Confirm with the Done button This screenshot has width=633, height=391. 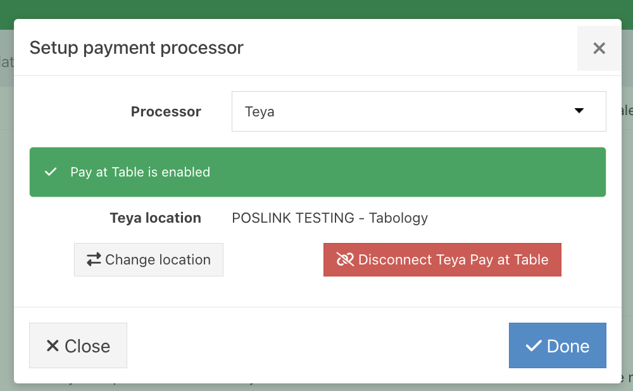click(557, 345)
